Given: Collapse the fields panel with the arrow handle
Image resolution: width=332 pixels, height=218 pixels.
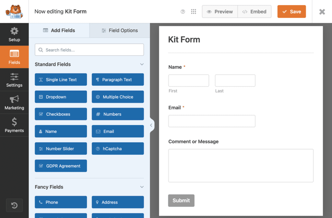Looking at the screenshot, I should (x=151, y=125).
